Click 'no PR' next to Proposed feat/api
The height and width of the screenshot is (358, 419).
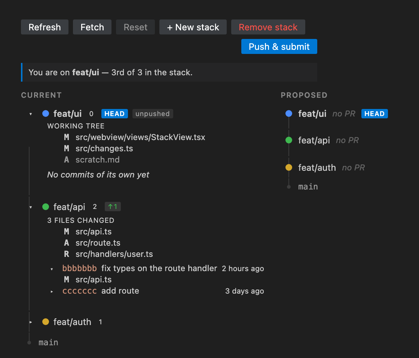pyautogui.click(x=348, y=140)
